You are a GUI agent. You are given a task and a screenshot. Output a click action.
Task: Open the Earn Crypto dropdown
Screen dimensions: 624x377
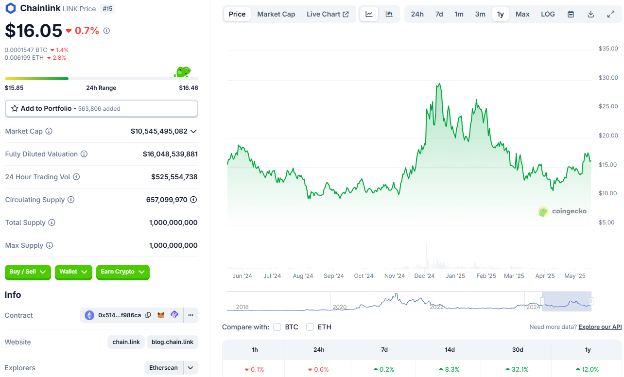(x=123, y=272)
